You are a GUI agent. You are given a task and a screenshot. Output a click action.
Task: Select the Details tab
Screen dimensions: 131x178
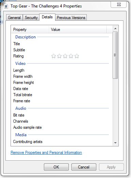[x=47, y=17]
